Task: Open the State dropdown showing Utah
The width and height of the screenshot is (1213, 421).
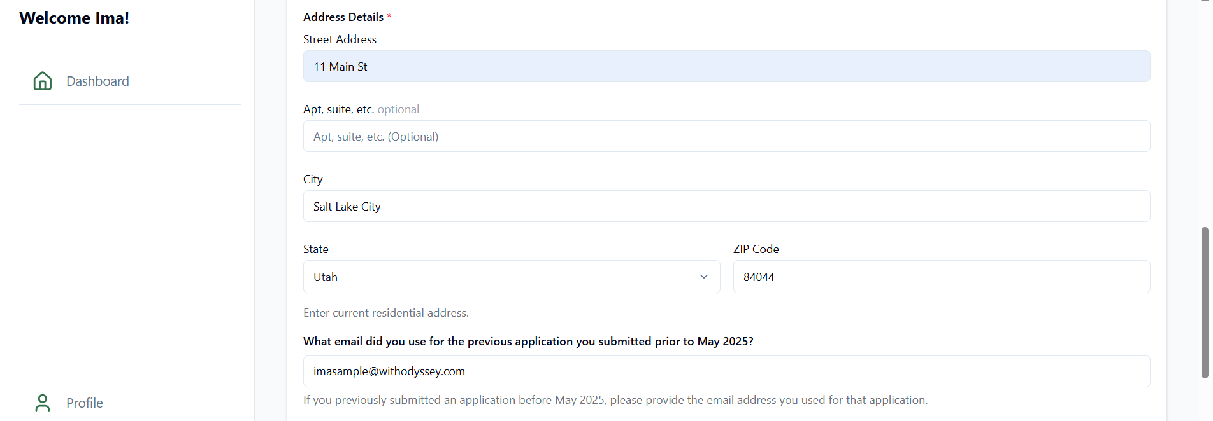Action: coord(511,277)
